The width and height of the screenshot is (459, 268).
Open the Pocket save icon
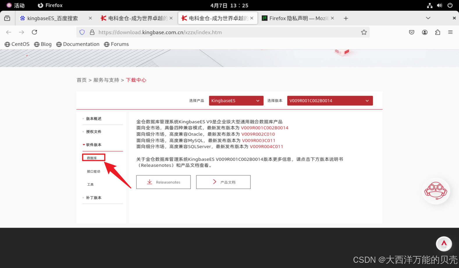tap(412, 32)
